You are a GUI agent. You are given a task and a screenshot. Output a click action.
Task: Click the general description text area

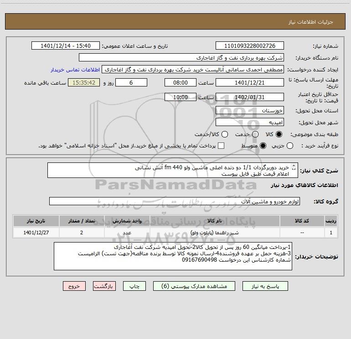(x=173, y=171)
